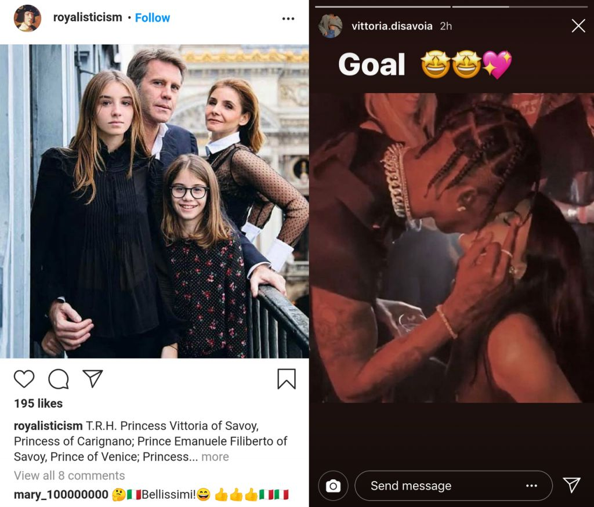The image size is (594, 507).
Task: Like the post with the heart icon
Action: coord(24,379)
